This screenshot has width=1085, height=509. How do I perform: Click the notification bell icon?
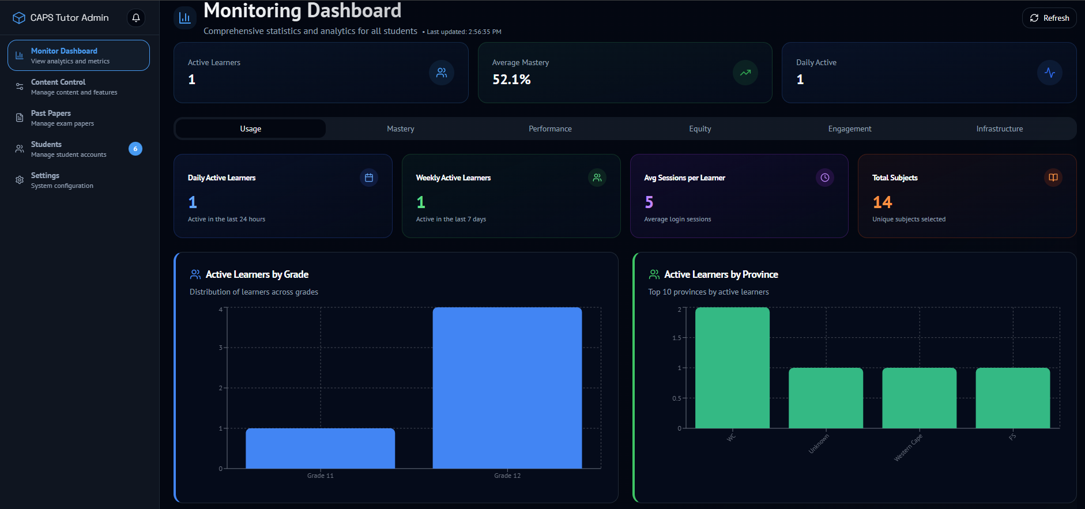point(136,18)
